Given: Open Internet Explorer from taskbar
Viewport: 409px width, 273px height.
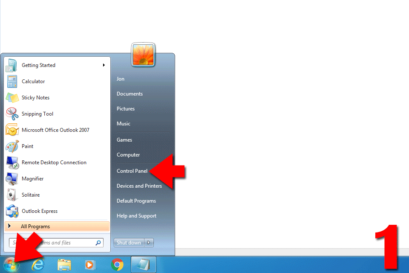Looking at the screenshot, I should click(x=38, y=265).
